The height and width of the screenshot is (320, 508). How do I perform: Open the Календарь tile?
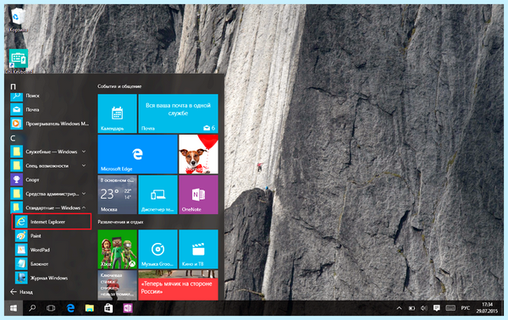pos(118,113)
